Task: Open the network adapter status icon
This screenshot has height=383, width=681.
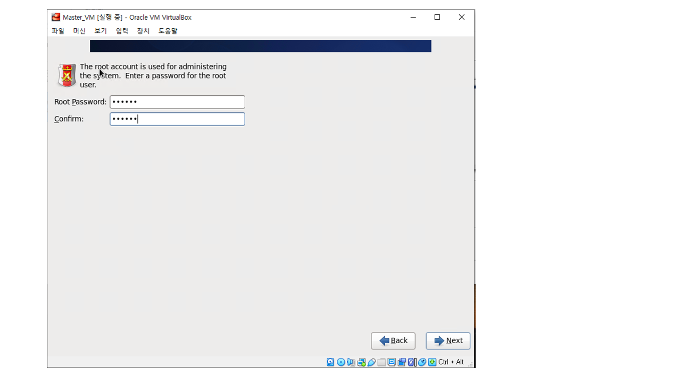Action: pyautogui.click(x=361, y=362)
